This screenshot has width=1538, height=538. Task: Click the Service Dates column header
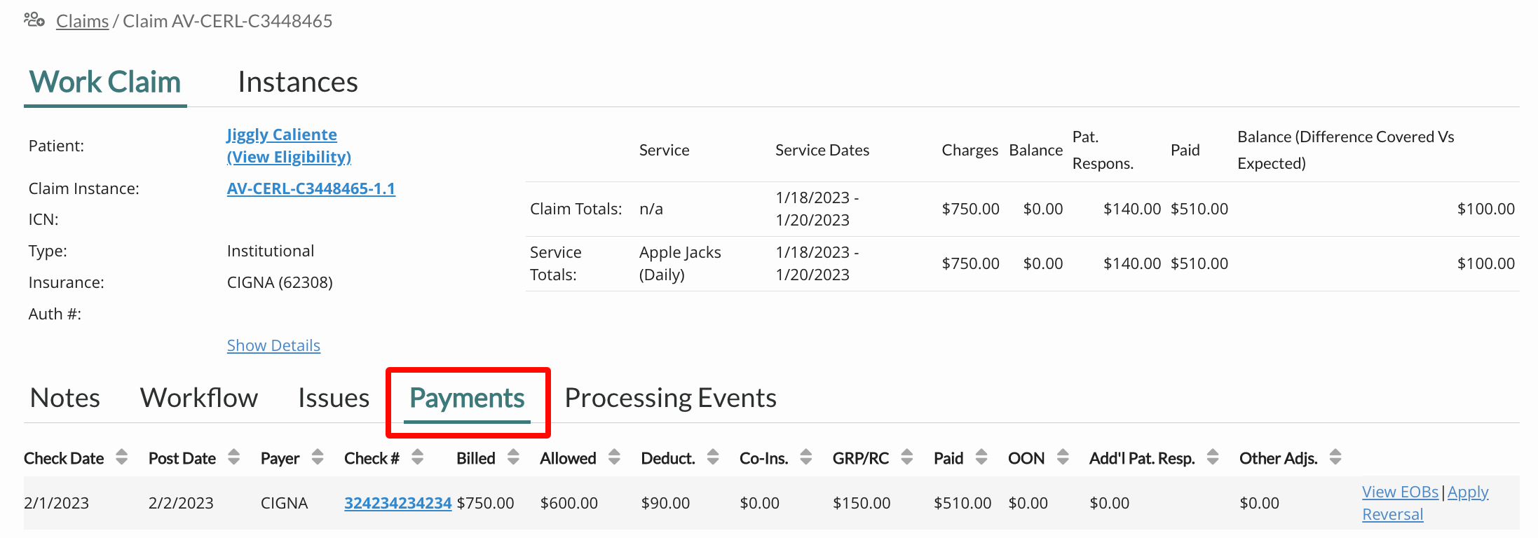[822, 150]
